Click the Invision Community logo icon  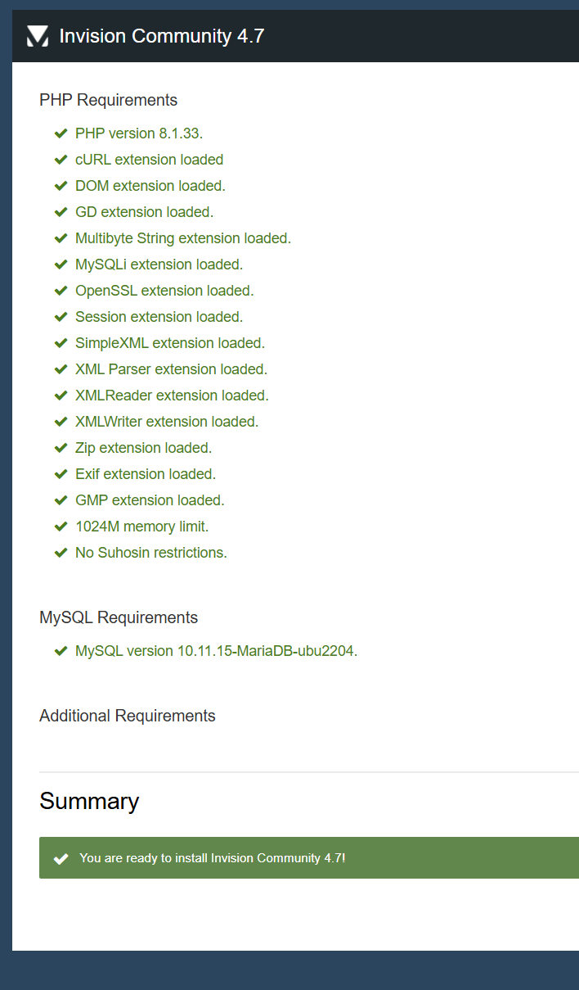[38, 36]
